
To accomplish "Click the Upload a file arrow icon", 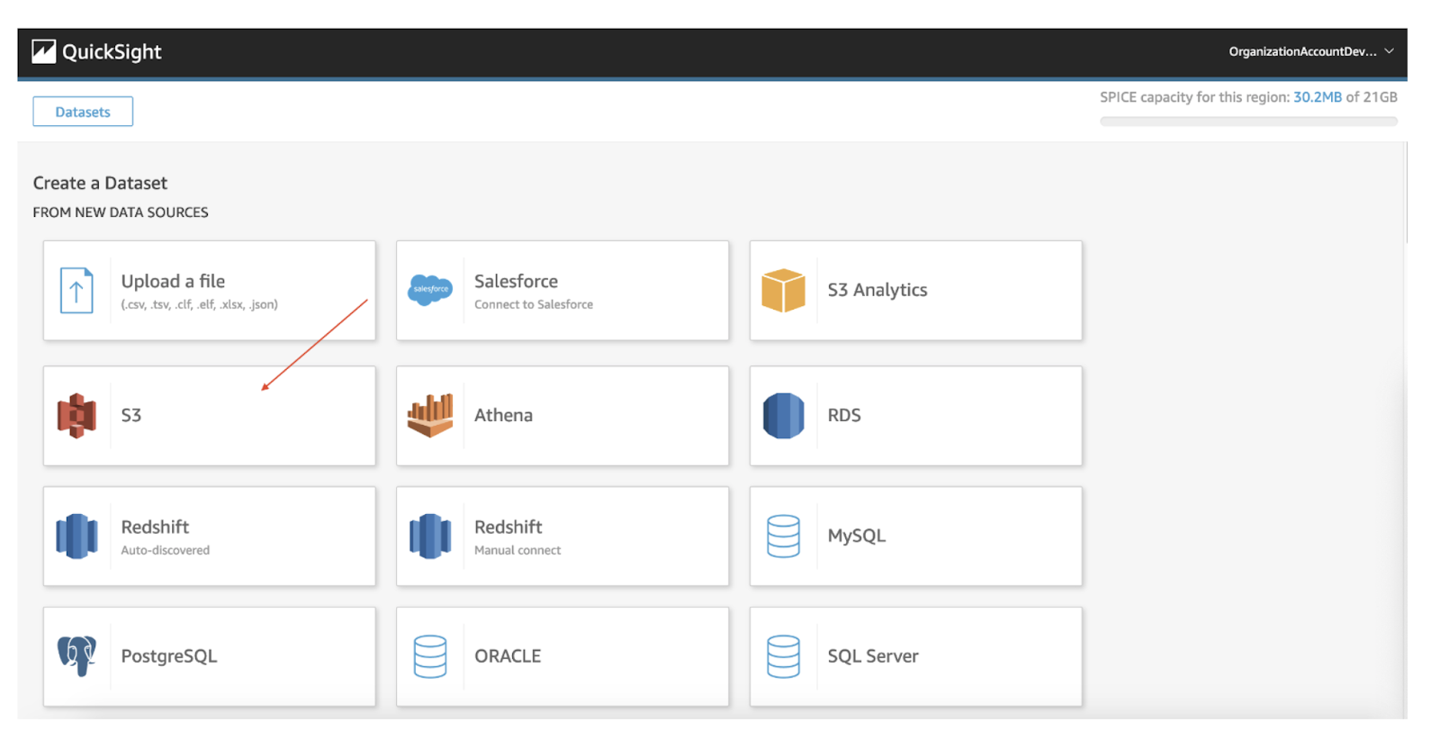I will pyautogui.click(x=76, y=291).
